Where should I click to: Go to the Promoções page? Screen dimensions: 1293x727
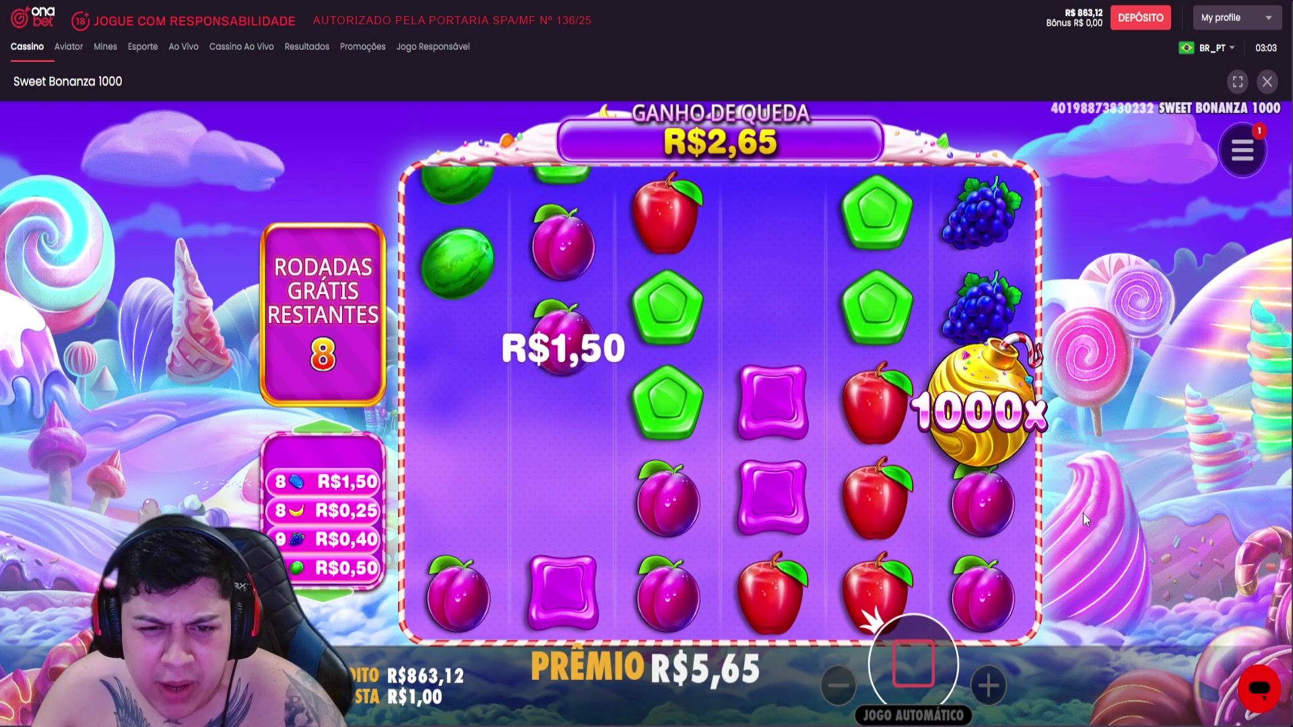click(362, 46)
